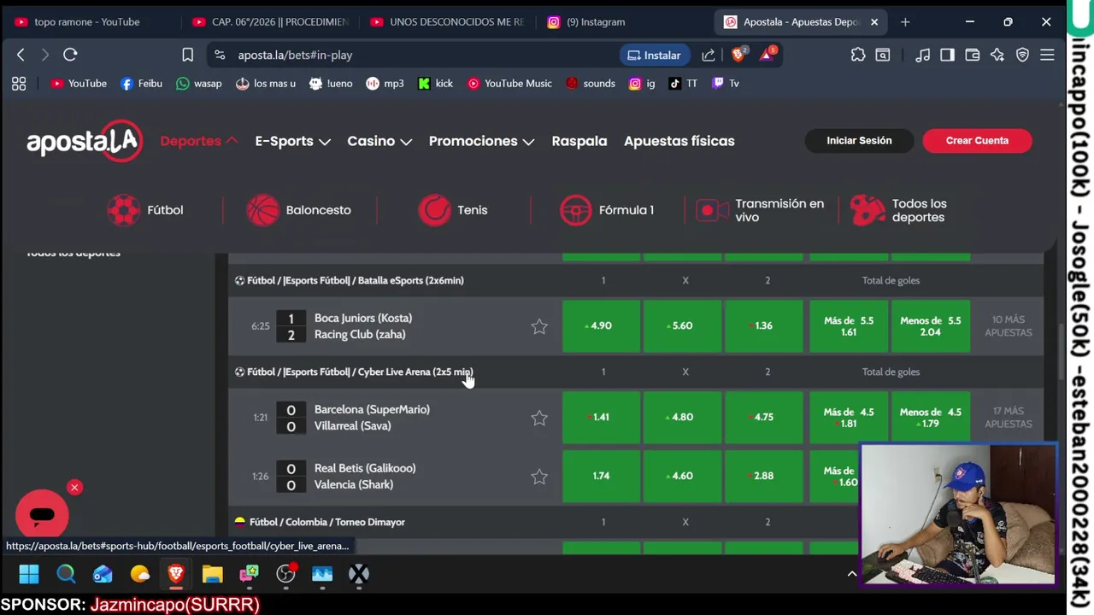Bet on Barcelona win at 1.41
Image resolution: width=1094 pixels, height=615 pixels.
(x=601, y=417)
